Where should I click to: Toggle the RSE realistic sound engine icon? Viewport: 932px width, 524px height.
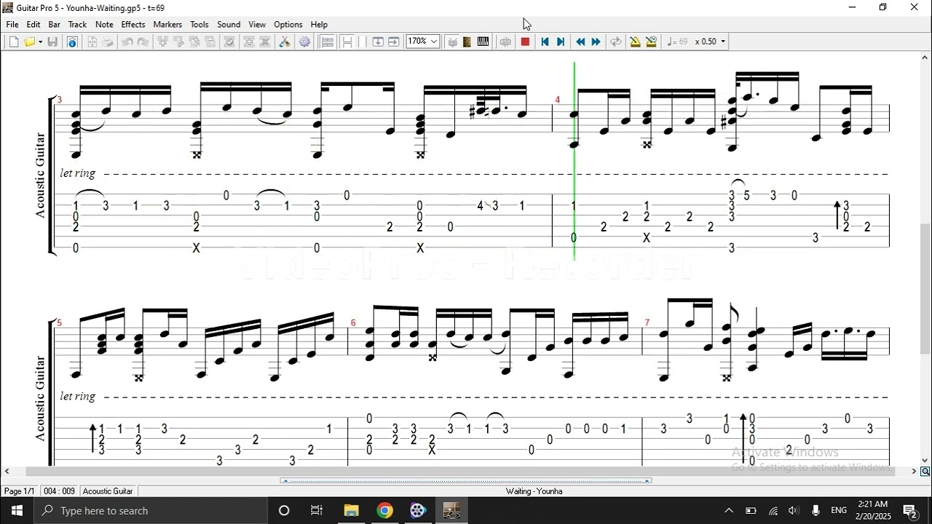[506, 42]
